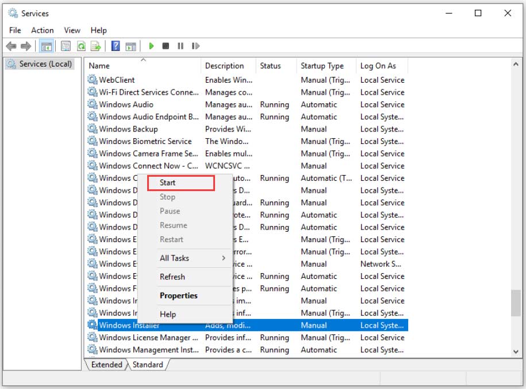Switch to the Extended tab
The height and width of the screenshot is (389, 526).
coord(107,364)
